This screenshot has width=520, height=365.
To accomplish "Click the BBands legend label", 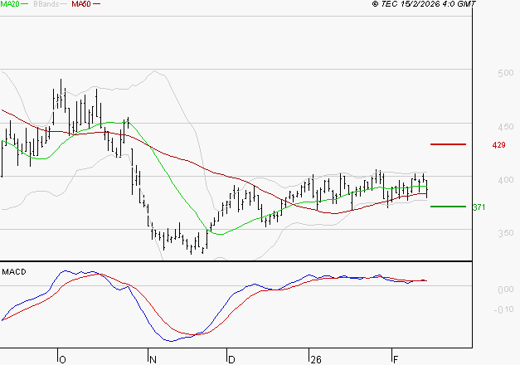I will click(46, 3).
